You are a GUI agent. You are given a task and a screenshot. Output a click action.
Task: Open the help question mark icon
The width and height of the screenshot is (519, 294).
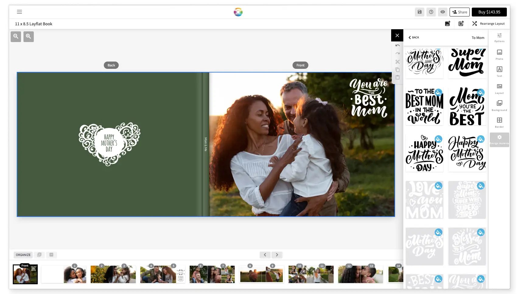click(x=431, y=12)
